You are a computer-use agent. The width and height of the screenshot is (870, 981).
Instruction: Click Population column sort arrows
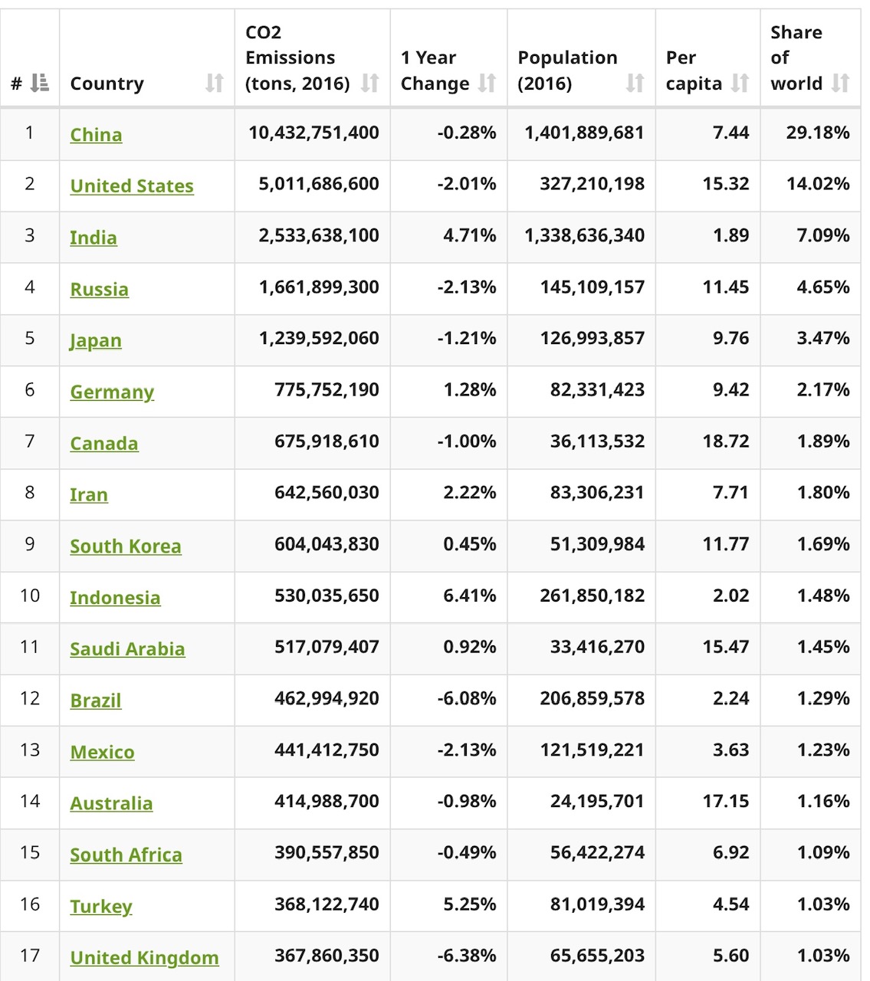click(x=635, y=83)
